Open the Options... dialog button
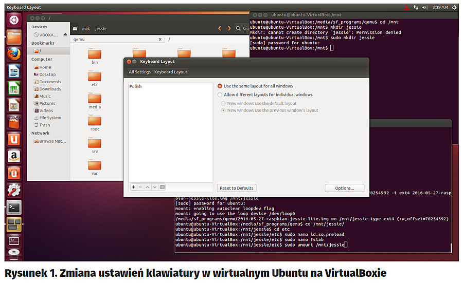 click(x=344, y=188)
